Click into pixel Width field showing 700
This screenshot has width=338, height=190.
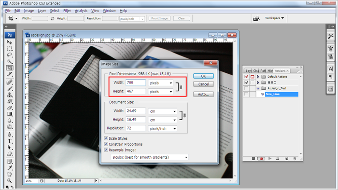(136, 82)
